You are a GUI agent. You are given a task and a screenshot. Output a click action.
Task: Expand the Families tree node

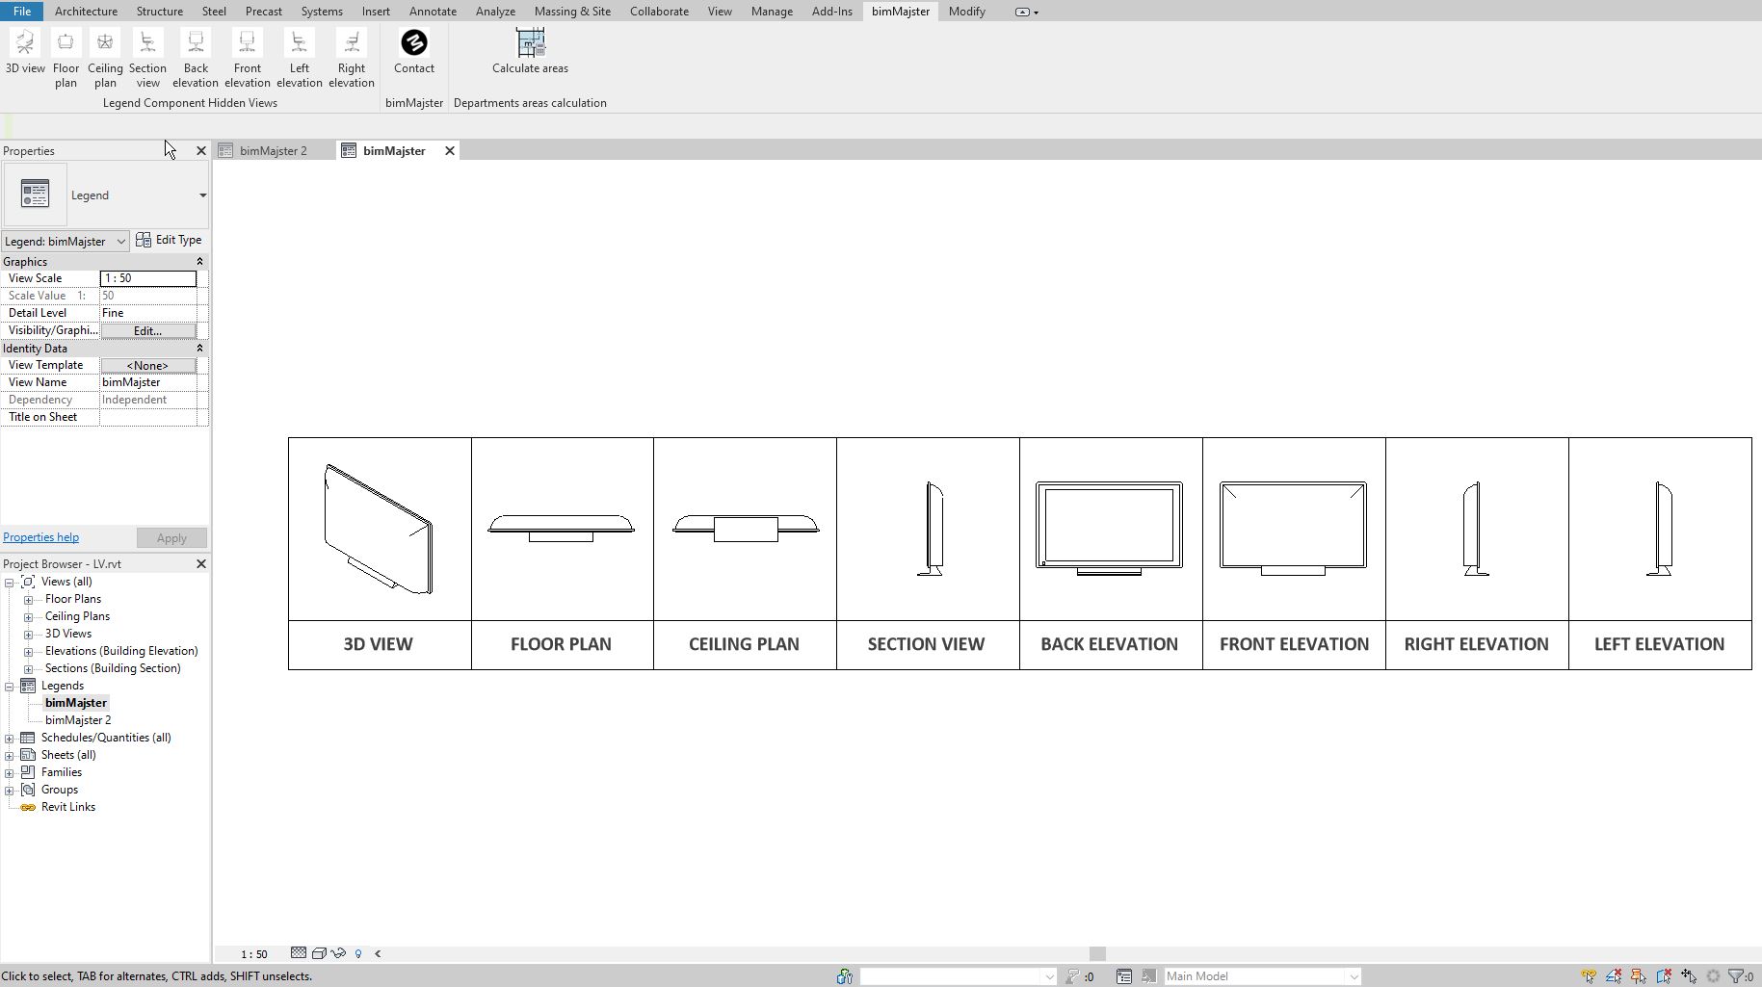[10, 772]
